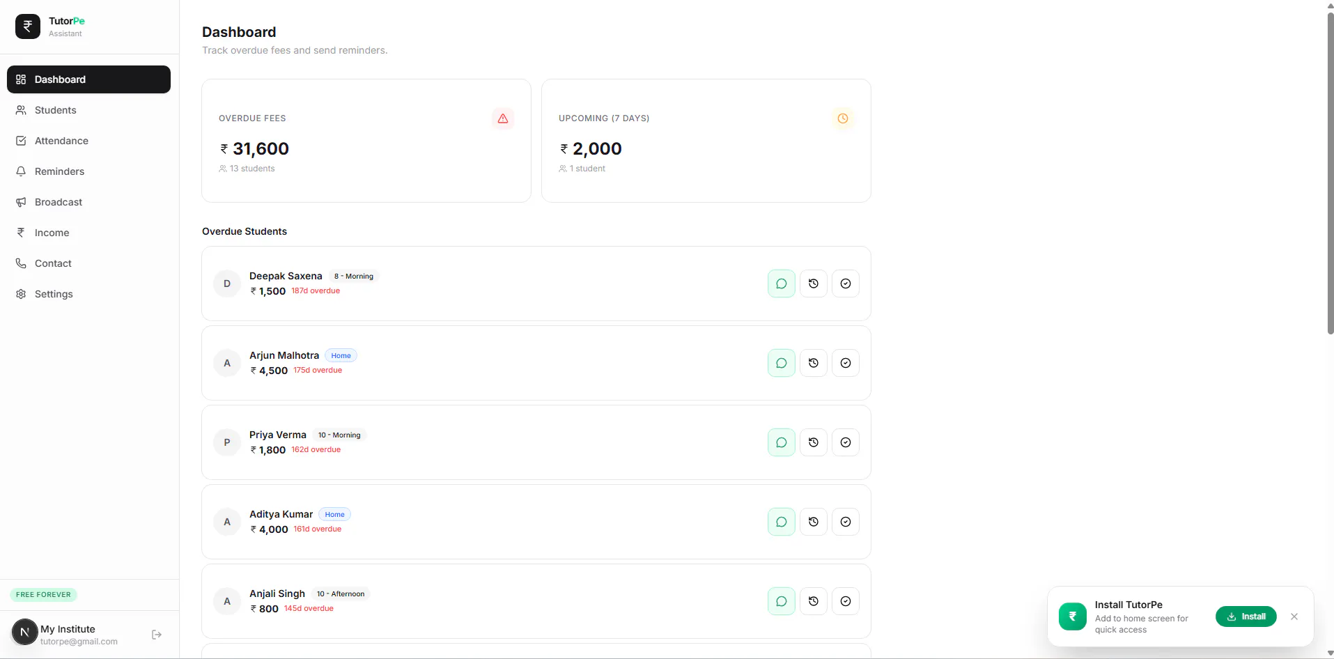
Task: View payment history for Deepak Saxena
Action: tap(813, 284)
